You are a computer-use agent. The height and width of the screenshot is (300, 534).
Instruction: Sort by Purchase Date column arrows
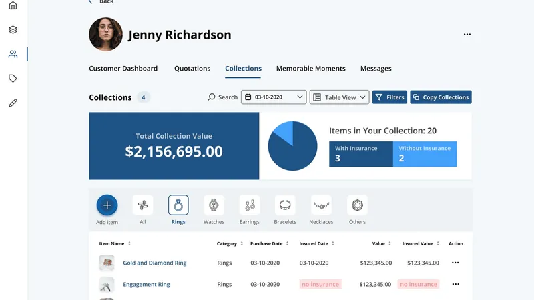[288, 243]
